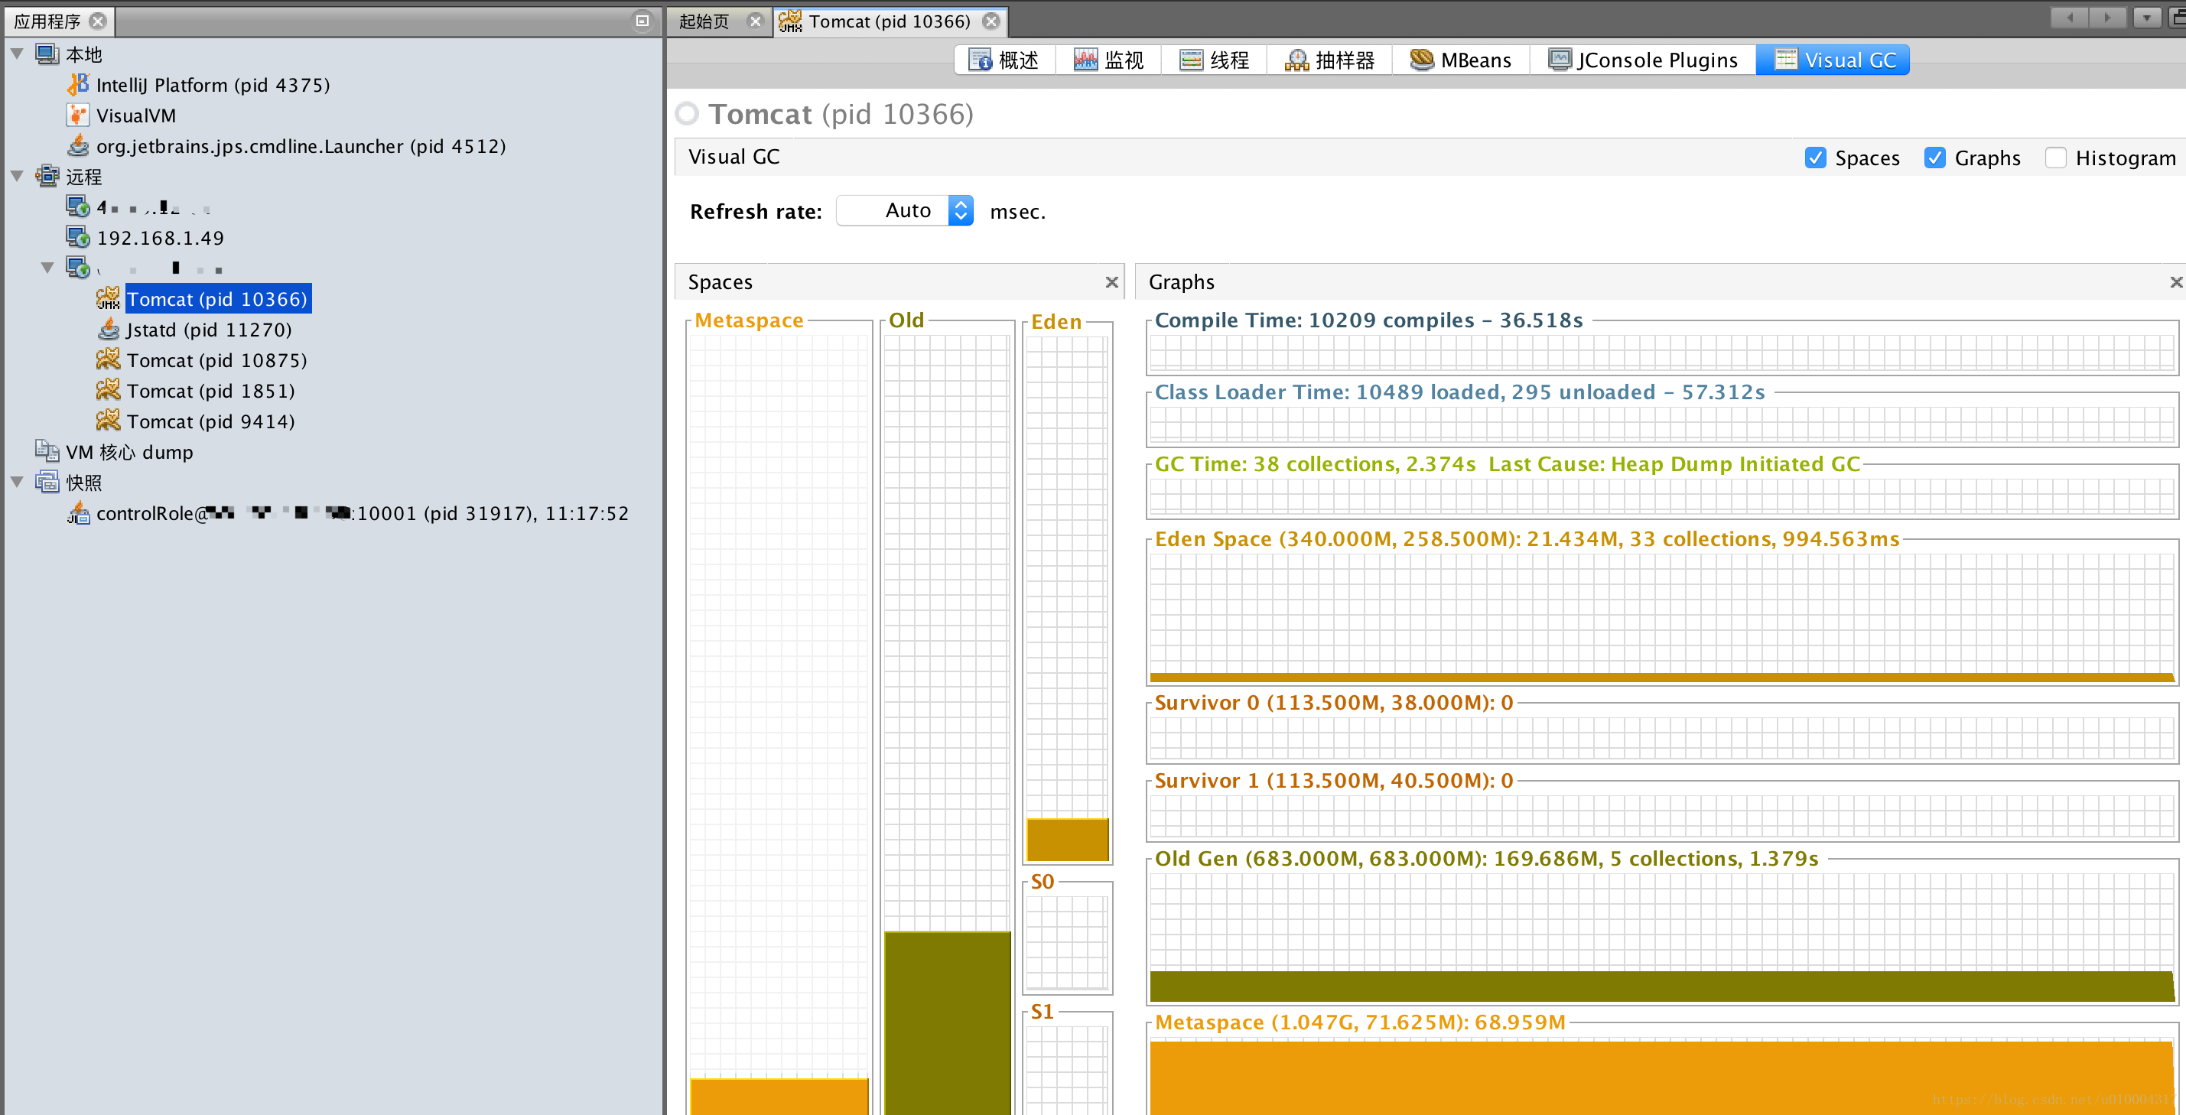Uncheck the Spaces checkbox
The image size is (2186, 1115).
point(1815,158)
